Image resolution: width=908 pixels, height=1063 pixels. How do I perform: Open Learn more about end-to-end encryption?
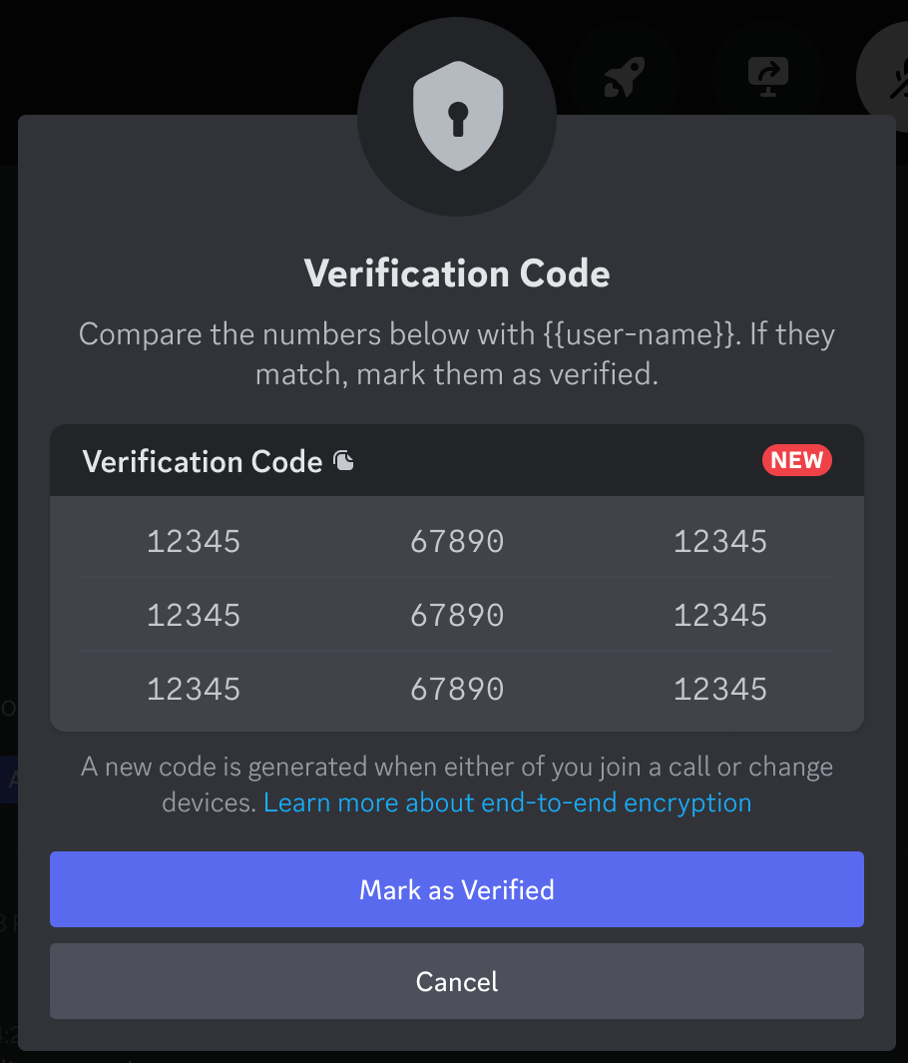tap(508, 802)
